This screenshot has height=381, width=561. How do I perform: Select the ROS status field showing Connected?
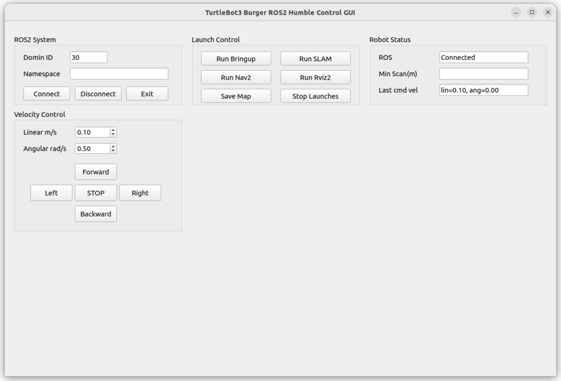click(484, 58)
